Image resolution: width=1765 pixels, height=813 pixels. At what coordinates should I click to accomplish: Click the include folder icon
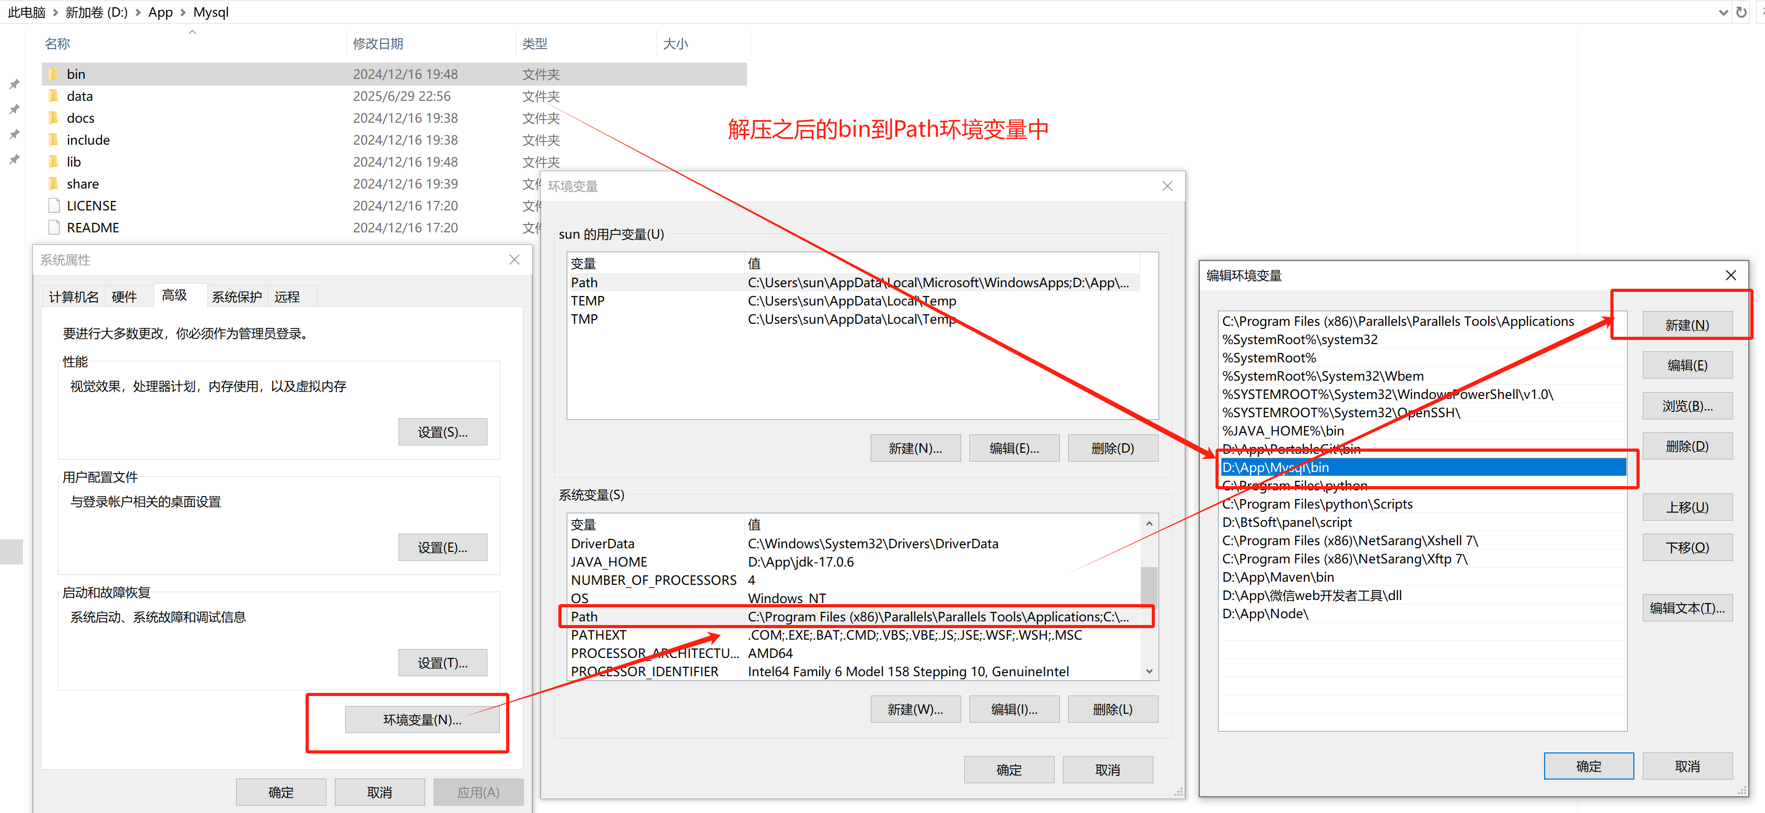[53, 140]
